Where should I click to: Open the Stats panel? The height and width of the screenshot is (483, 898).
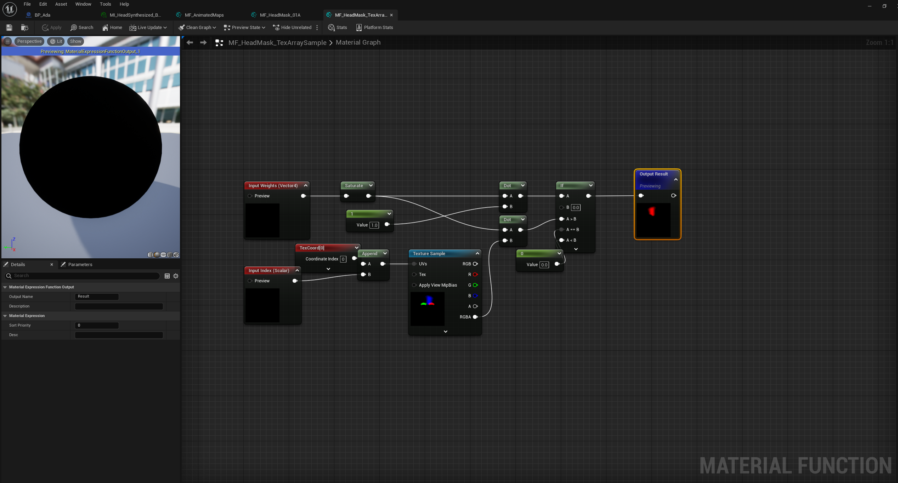tap(337, 28)
